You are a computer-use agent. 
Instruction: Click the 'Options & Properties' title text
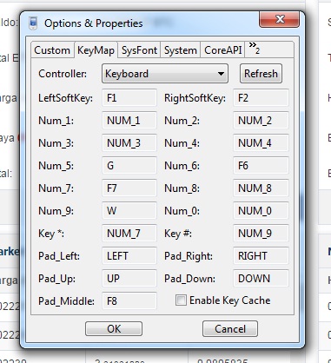point(94,23)
